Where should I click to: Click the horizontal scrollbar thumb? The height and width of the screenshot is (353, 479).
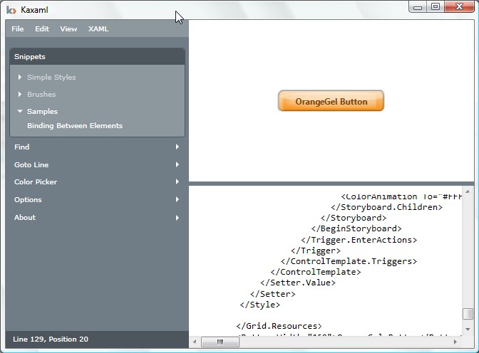(x=220, y=342)
